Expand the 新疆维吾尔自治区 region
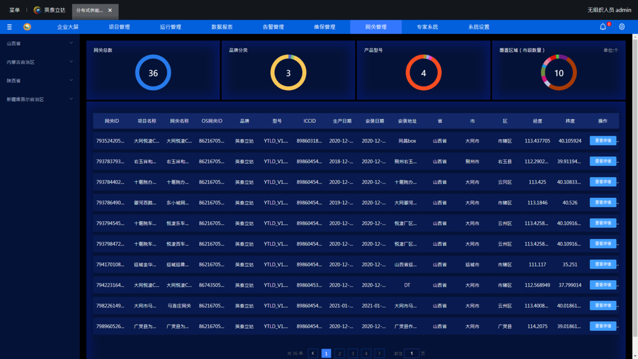Image resolution: width=638 pixels, height=359 pixels. click(71, 99)
